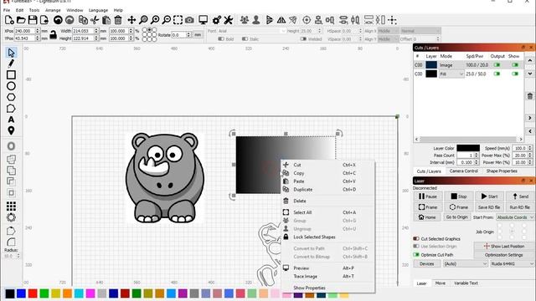Click the Send button
This screenshot has height=301, width=536.
[x=520, y=196]
